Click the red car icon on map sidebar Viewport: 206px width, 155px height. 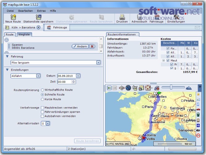(x=198, y=109)
